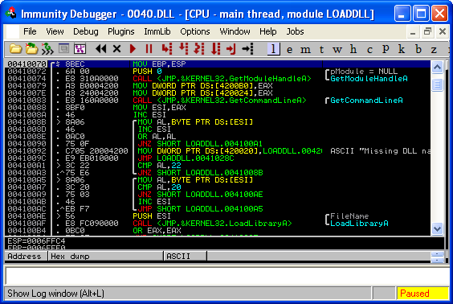453x304 pixels.
Task: Restart the program with rewind icon
Action: tap(101, 49)
